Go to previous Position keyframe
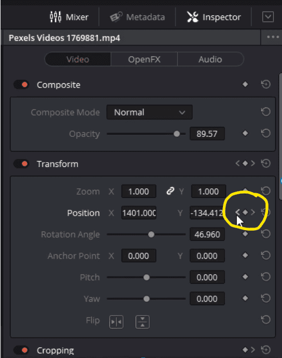Screen dimensions: 282x358 (237, 213)
